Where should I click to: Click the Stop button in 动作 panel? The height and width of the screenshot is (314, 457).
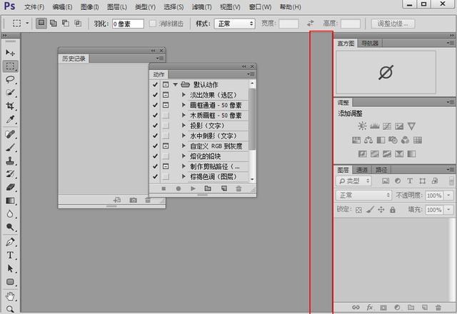click(x=164, y=188)
